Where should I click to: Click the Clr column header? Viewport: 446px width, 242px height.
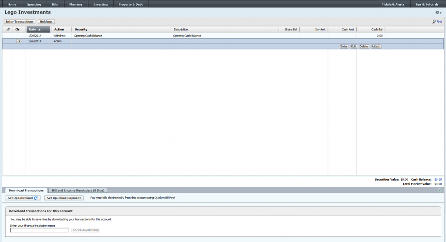coord(17,29)
